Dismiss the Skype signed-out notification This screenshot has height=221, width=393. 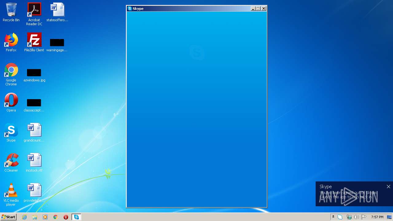coord(388,187)
